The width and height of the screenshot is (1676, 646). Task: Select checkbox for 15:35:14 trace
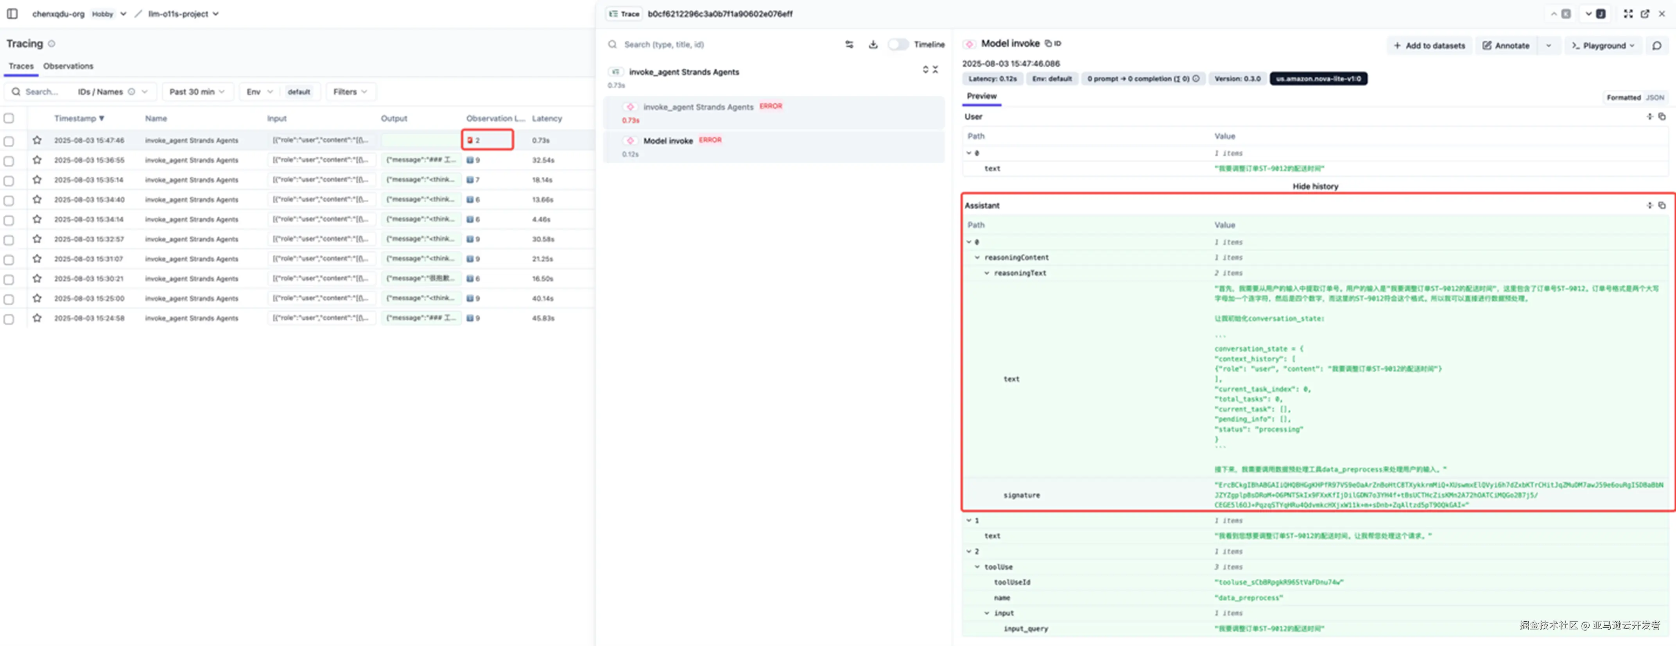pyautogui.click(x=9, y=180)
